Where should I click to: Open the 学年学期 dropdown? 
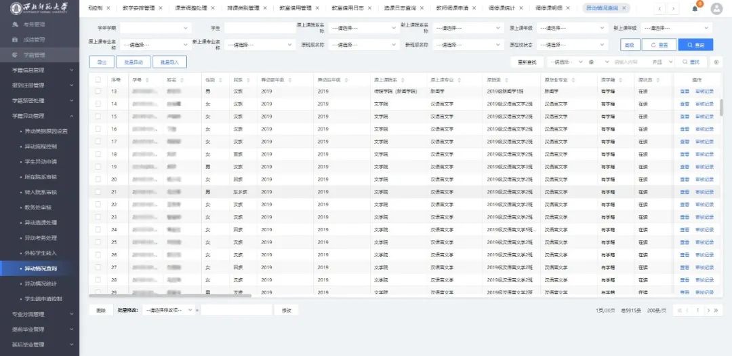pos(155,28)
